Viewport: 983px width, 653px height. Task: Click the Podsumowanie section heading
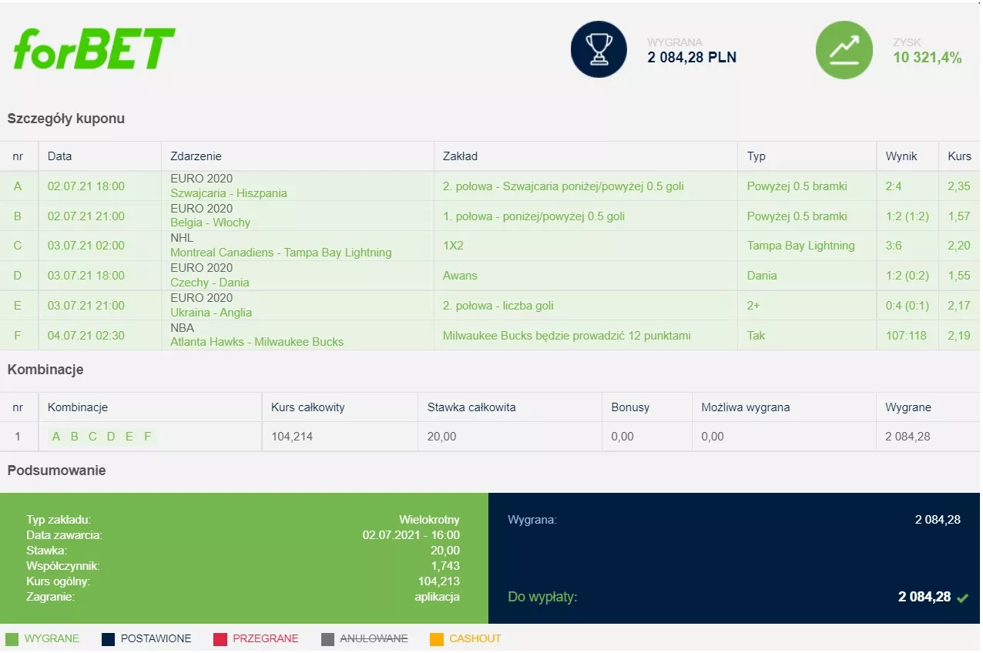coord(57,470)
